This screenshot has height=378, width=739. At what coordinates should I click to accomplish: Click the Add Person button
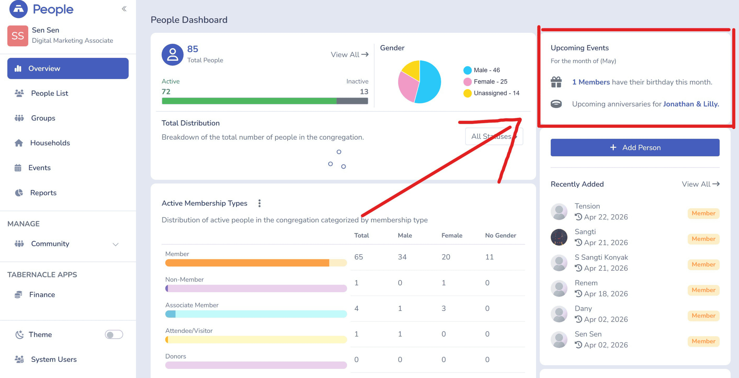click(635, 148)
